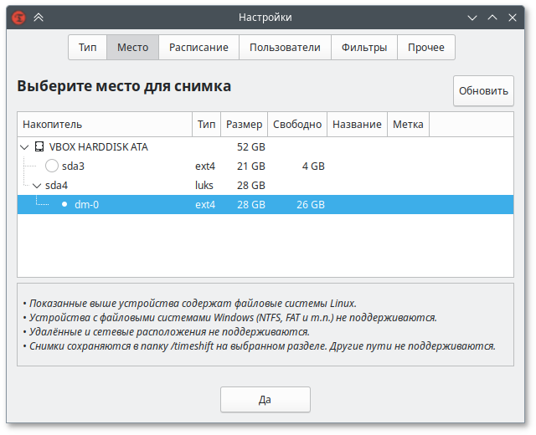Screen dimensions: 536x435
Task: Open the Расписание tab
Action: pyautogui.click(x=198, y=47)
